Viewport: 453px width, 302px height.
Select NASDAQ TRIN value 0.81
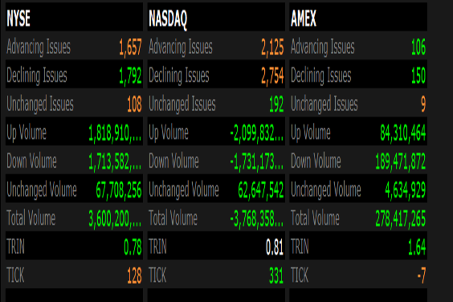coord(275,248)
